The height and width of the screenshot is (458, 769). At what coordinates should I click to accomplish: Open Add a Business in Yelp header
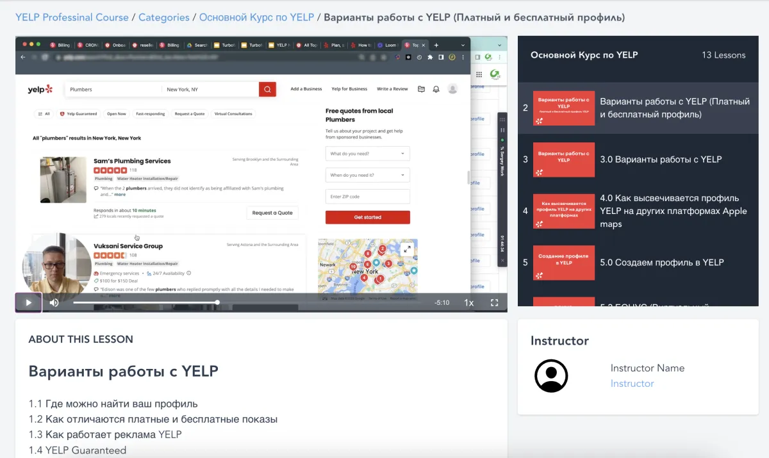coord(306,89)
